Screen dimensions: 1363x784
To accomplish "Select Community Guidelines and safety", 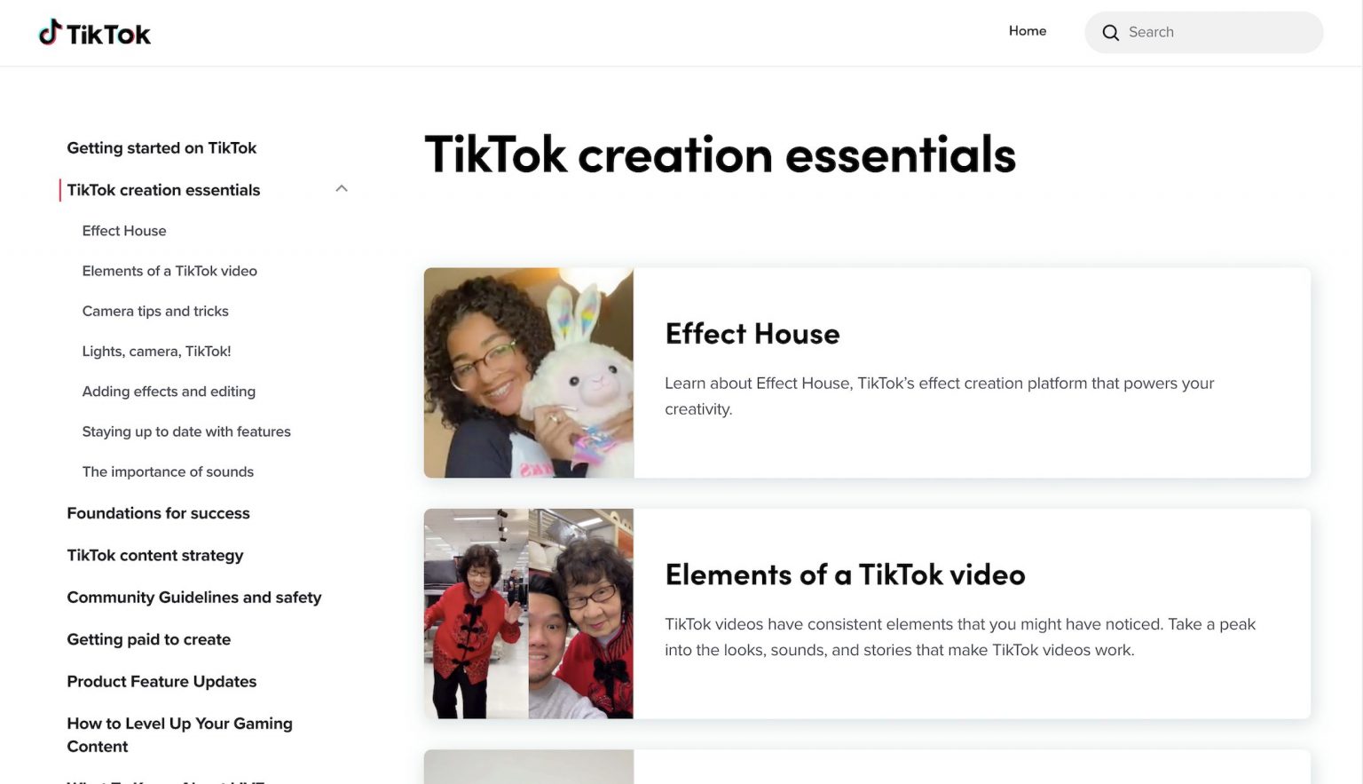I will pos(194,597).
